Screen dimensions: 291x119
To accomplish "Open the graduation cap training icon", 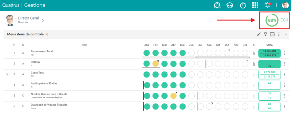I will tap(230, 5).
